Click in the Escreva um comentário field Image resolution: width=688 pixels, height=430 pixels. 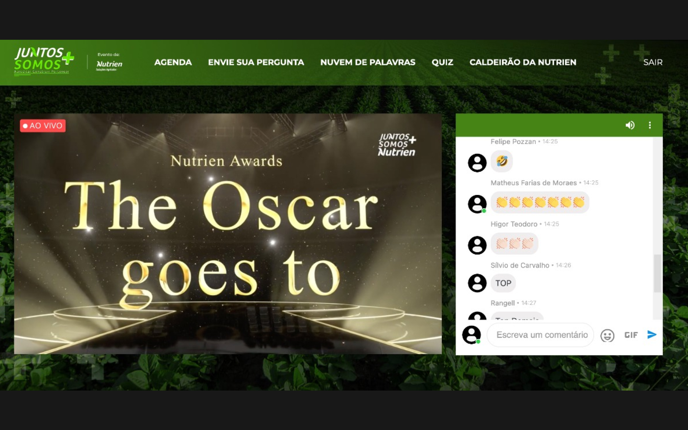[541, 335]
